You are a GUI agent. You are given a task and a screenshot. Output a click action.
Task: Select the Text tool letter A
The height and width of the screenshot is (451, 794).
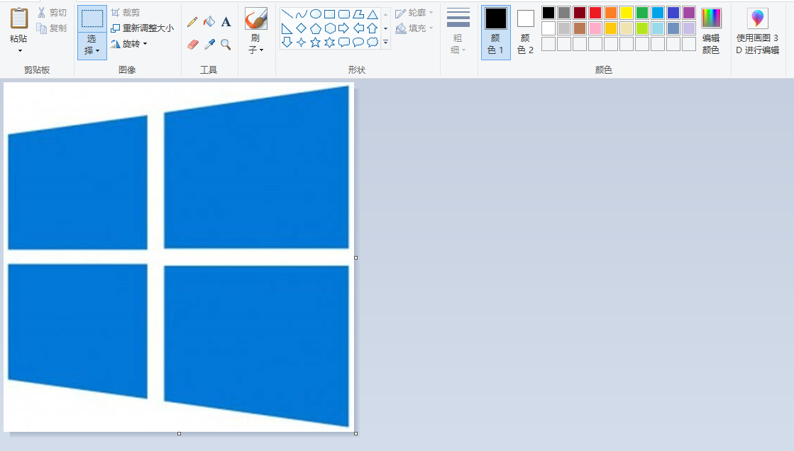tap(226, 22)
